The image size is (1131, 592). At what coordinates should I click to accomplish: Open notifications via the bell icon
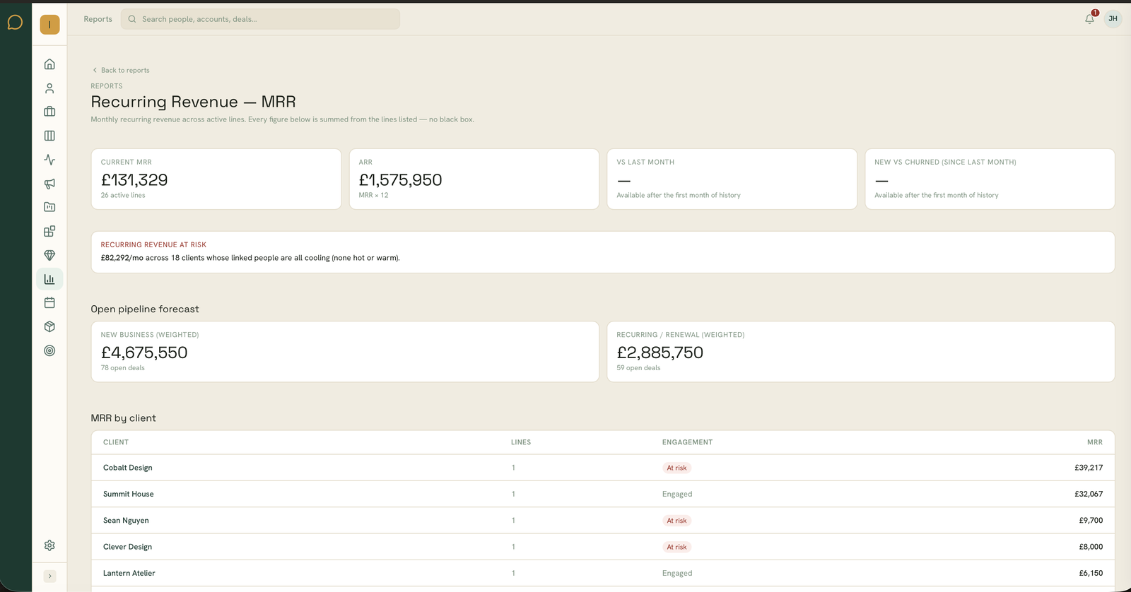pyautogui.click(x=1090, y=19)
